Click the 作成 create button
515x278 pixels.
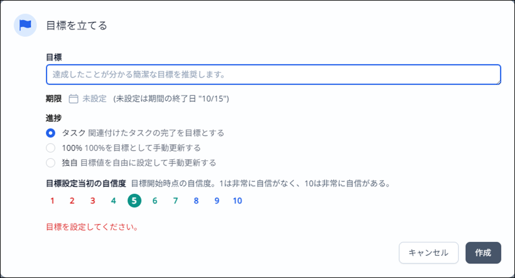(x=483, y=253)
